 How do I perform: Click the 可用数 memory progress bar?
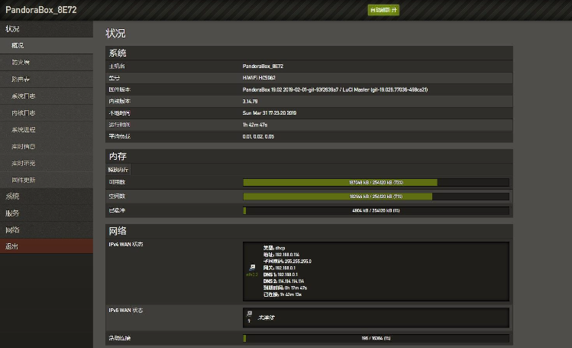376,183
